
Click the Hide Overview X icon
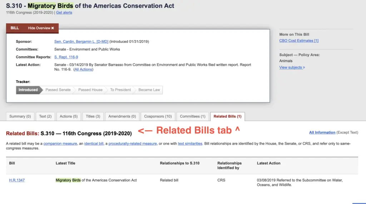pyautogui.click(x=53, y=28)
